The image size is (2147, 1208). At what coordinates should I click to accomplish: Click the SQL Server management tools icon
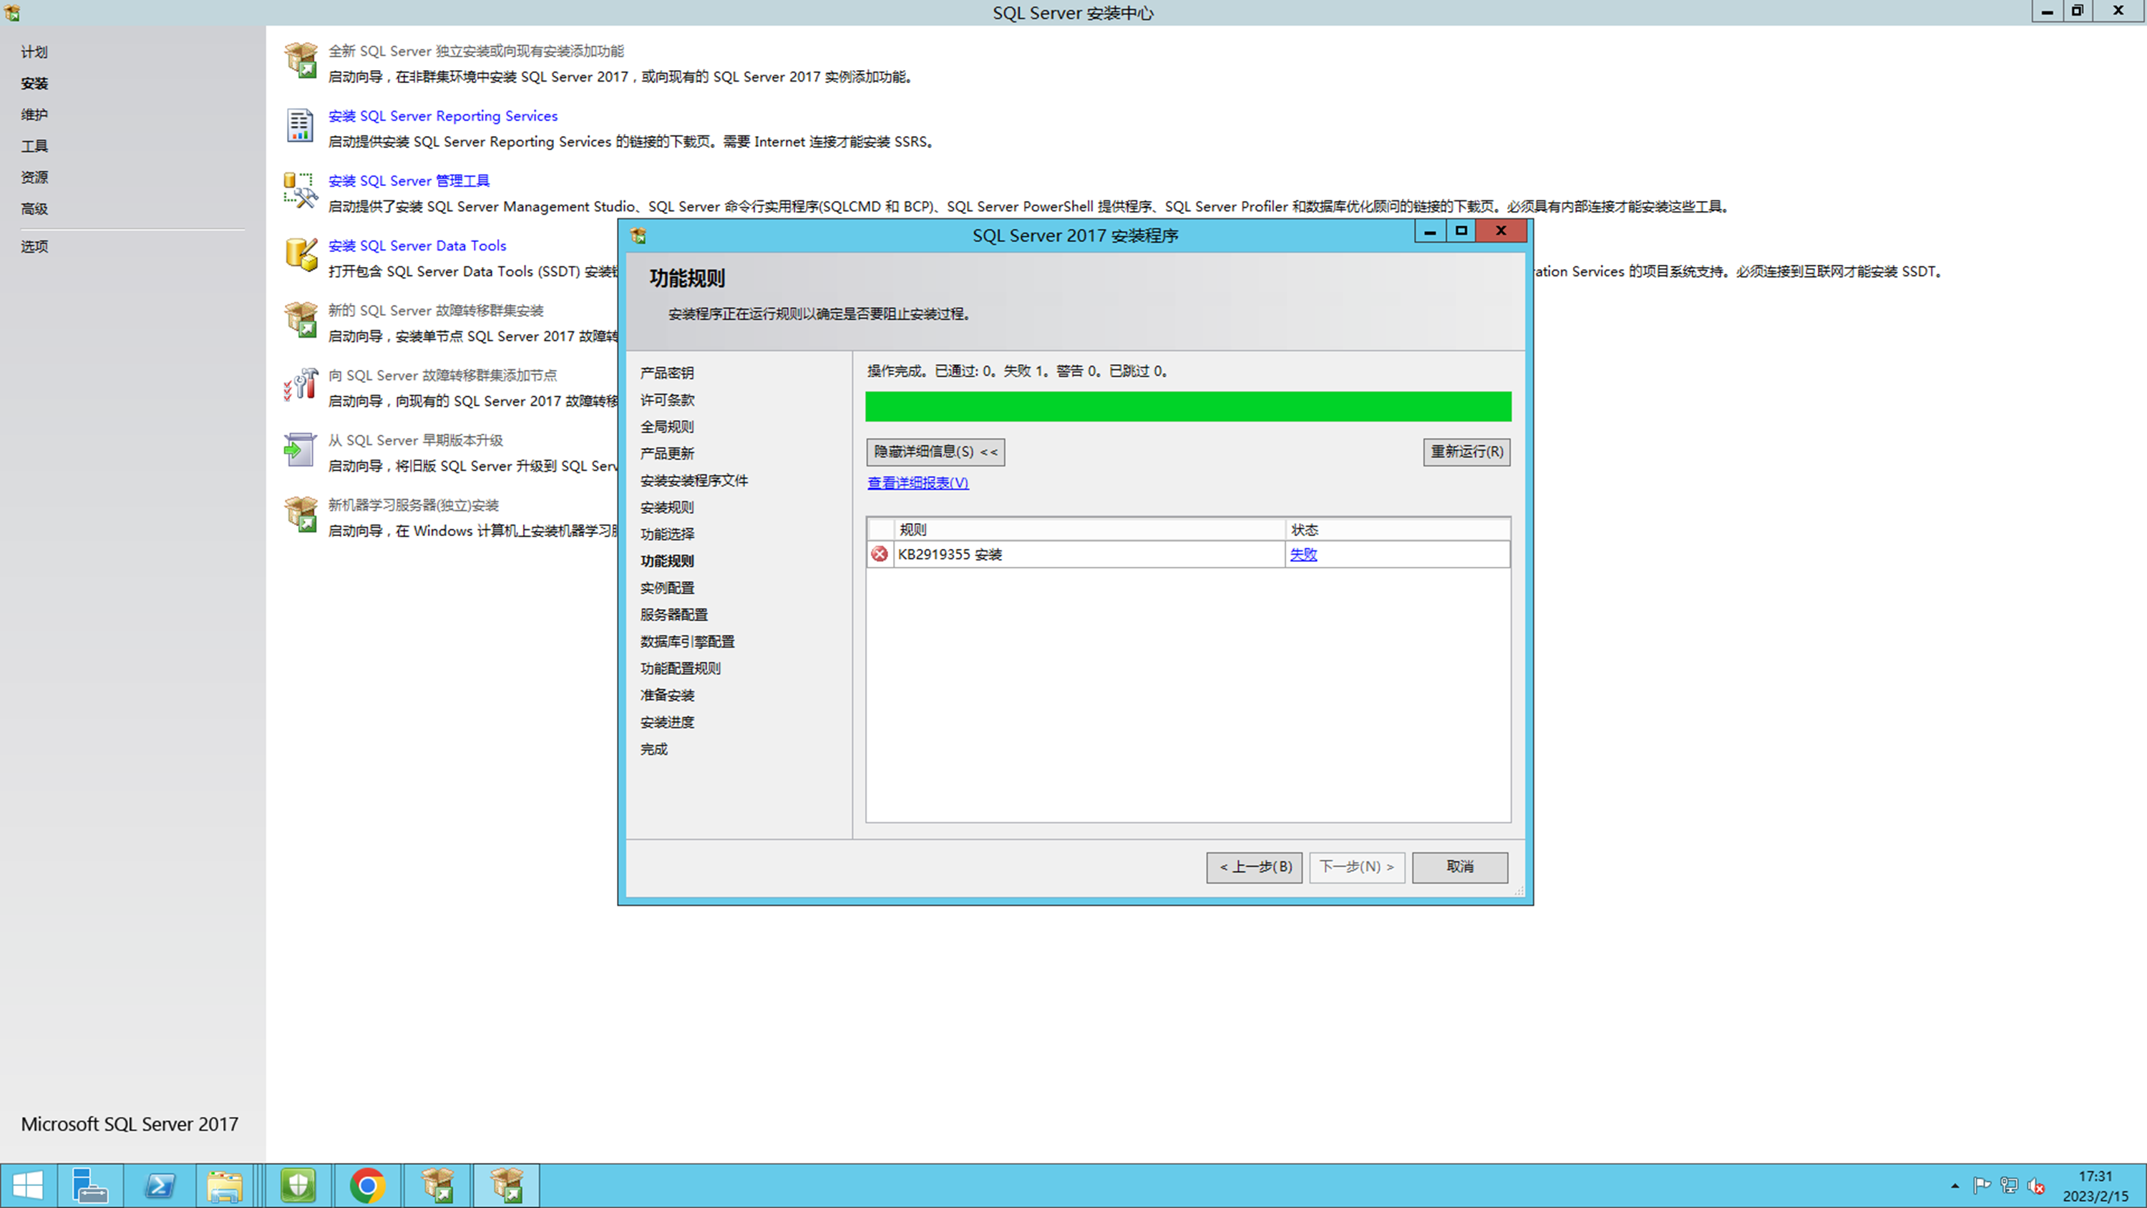[x=300, y=190]
